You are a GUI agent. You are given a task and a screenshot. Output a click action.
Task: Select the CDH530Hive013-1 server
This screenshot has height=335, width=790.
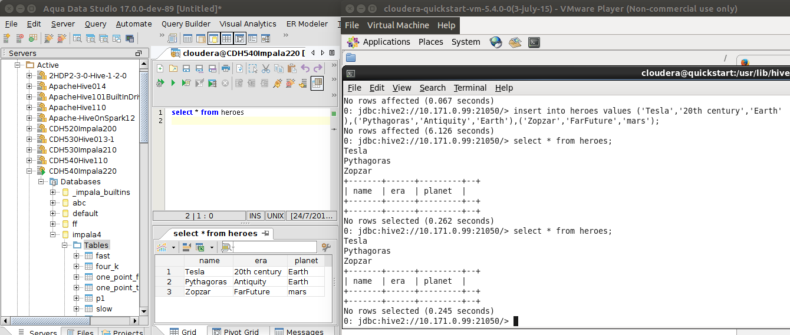pos(81,140)
